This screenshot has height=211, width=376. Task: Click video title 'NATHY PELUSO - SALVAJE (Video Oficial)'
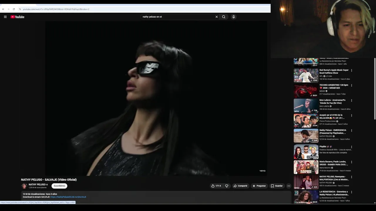coord(49,180)
